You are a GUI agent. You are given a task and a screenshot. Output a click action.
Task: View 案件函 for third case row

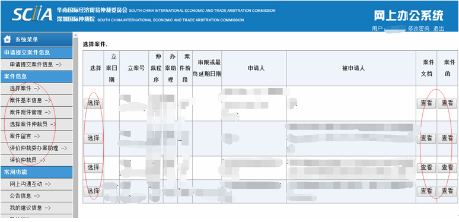pyautogui.click(x=447, y=168)
